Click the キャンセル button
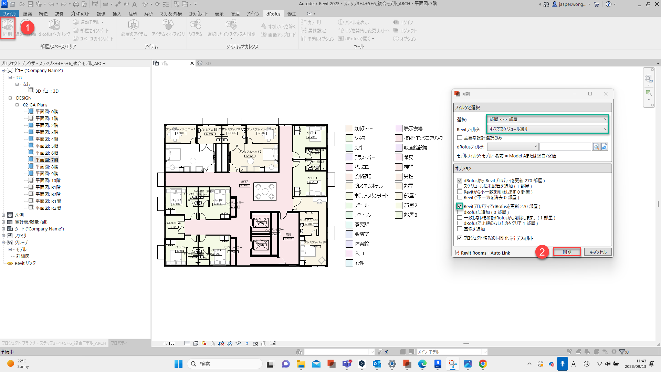 coord(598,252)
